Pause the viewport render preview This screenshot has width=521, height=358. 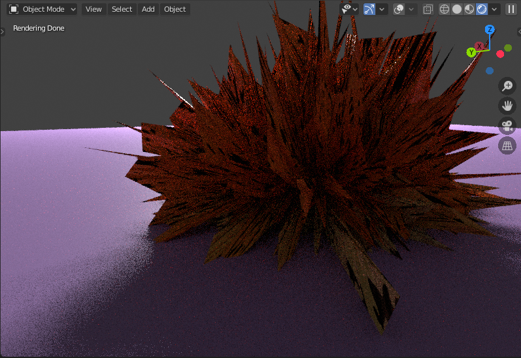point(511,9)
